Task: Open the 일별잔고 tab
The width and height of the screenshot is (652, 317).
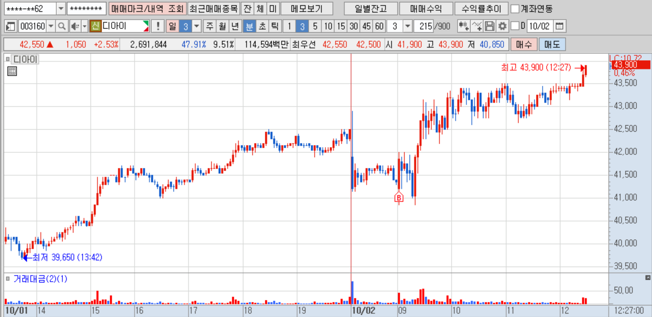Action: [371, 9]
